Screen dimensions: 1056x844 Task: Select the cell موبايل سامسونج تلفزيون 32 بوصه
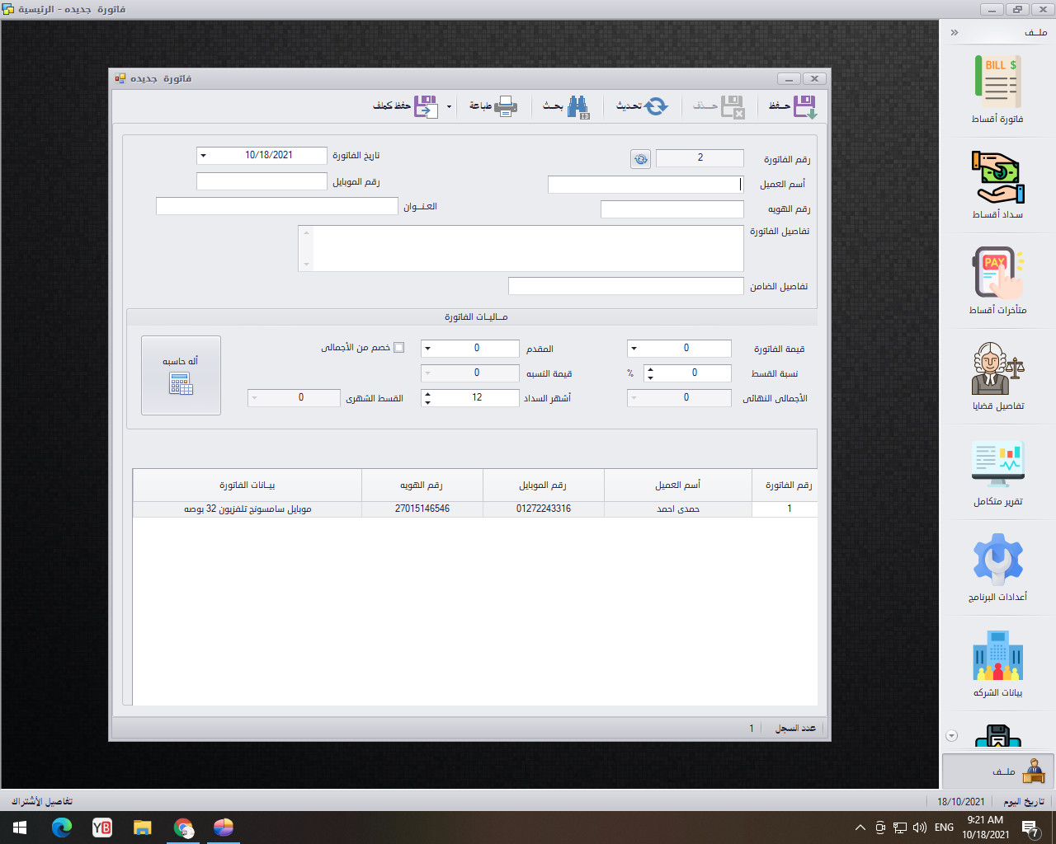[247, 509]
